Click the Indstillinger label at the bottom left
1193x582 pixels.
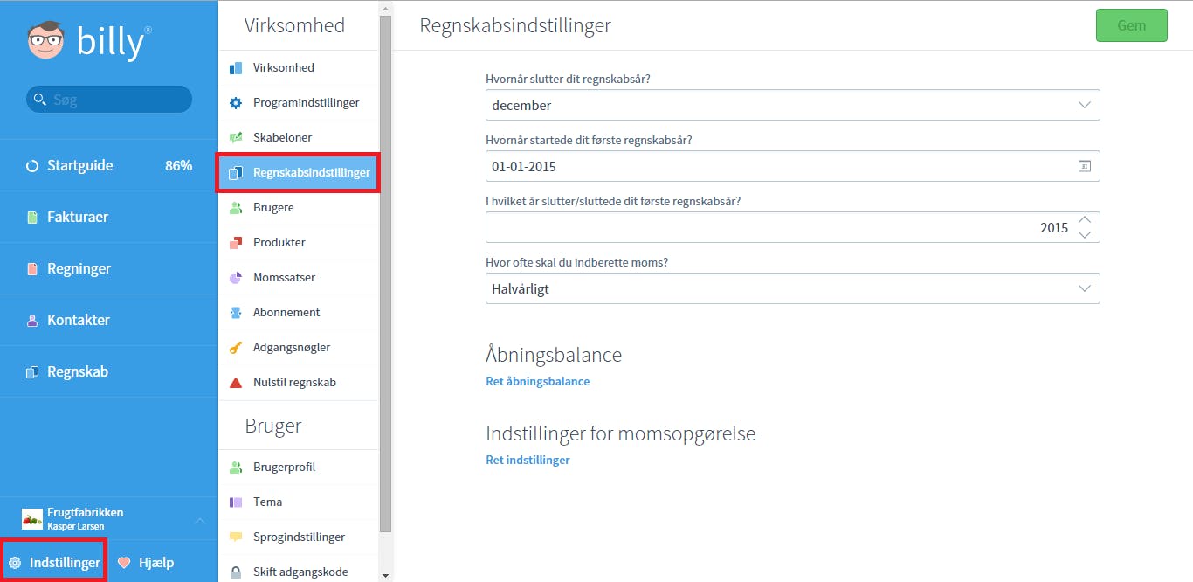65,563
